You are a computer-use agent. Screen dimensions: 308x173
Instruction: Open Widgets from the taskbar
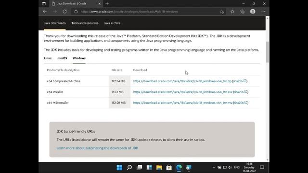click(149, 168)
